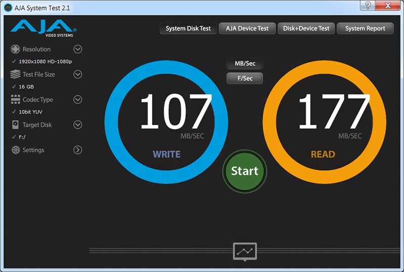Click the Codec Type label

click(37, 100)
